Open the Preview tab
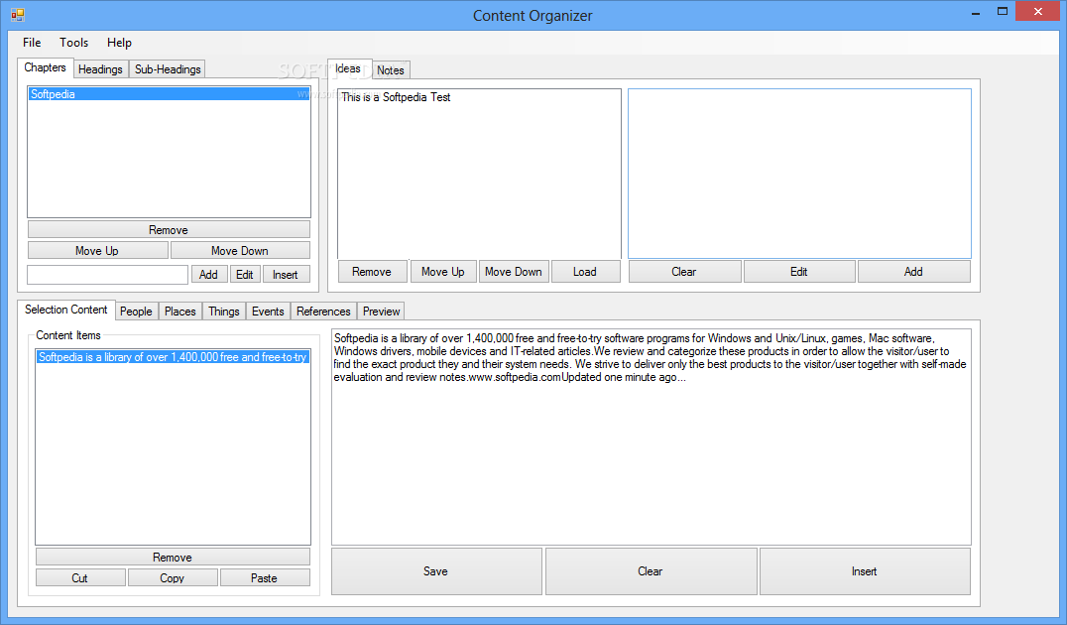Screen dimensions: 1067x625 pos(381,312)
